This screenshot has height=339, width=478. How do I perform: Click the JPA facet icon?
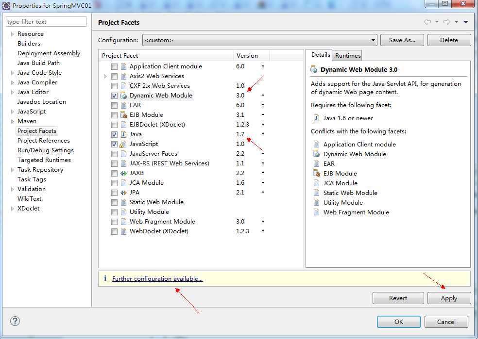123,193
